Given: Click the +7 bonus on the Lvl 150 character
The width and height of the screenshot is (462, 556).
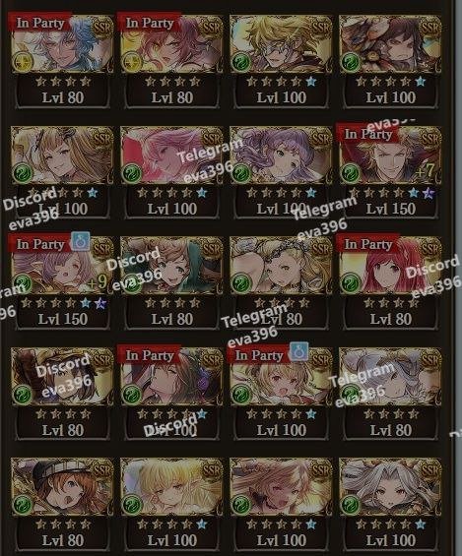Looking at the screenshot, I should click(x=425, y=171).
